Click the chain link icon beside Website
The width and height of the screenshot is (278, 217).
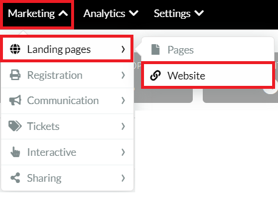tap(155, 75)
